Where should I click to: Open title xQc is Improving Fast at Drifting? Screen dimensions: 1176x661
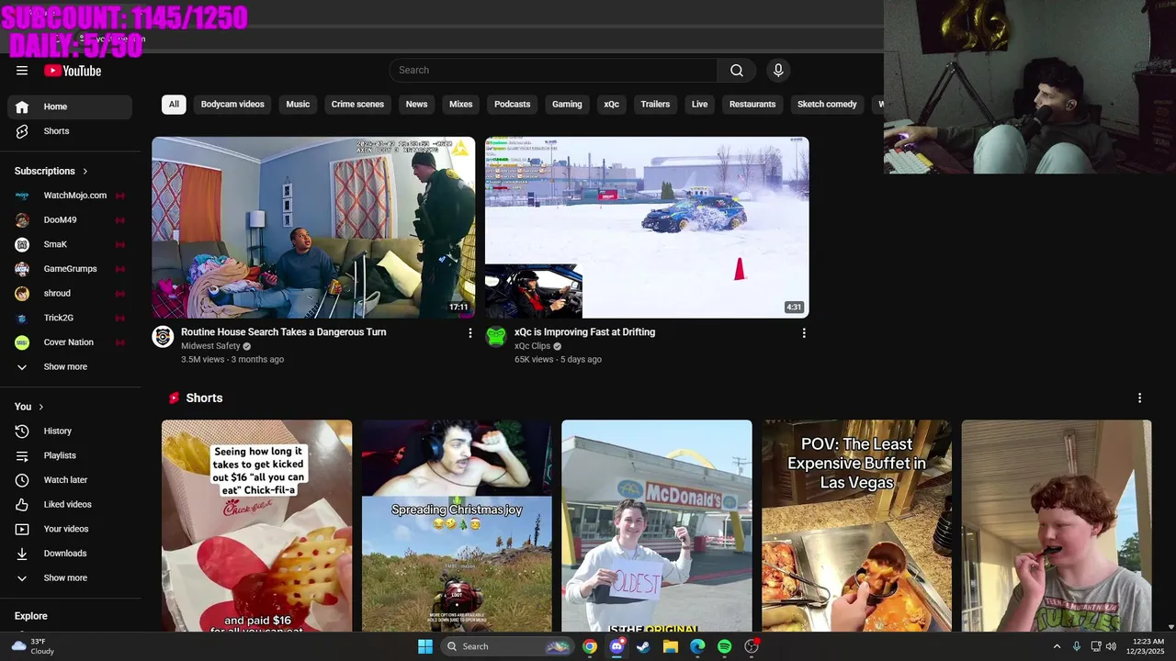coord(584,332)
